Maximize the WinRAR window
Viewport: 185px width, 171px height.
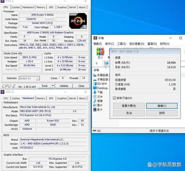(x=181, y=38)
